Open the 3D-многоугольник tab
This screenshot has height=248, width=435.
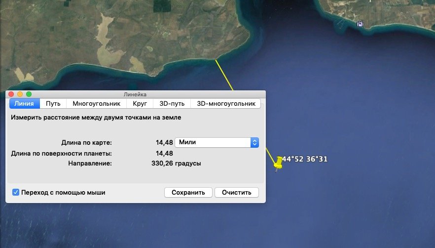[x=226, y=104]
